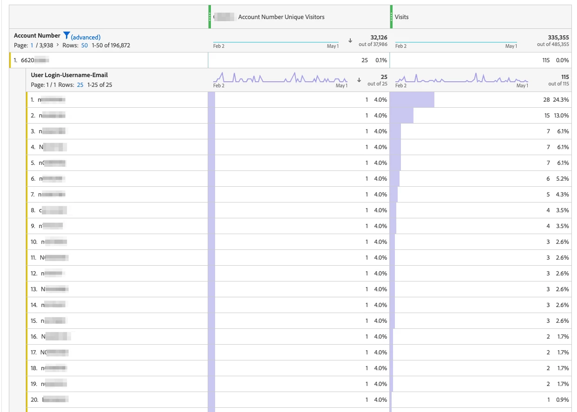Grab the green handle of the Visits column
The height and width of the screenshot is (412, 577).
[391, 17]
